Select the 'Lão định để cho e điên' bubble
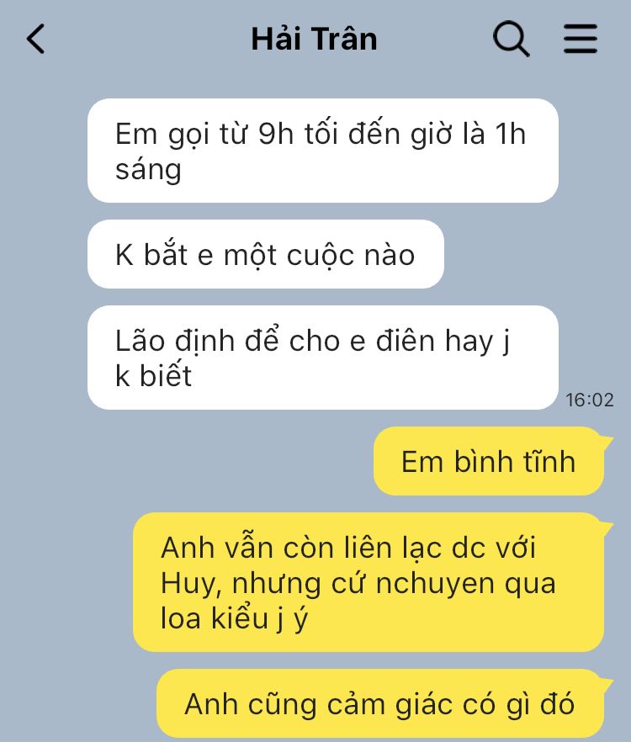 coord(323,358)
